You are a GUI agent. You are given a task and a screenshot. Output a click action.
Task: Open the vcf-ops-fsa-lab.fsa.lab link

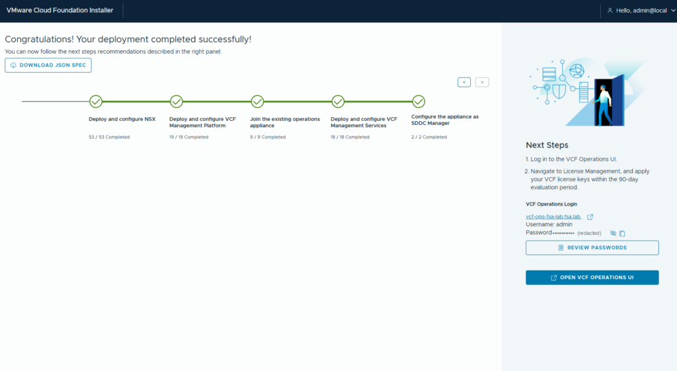(553, 217)
